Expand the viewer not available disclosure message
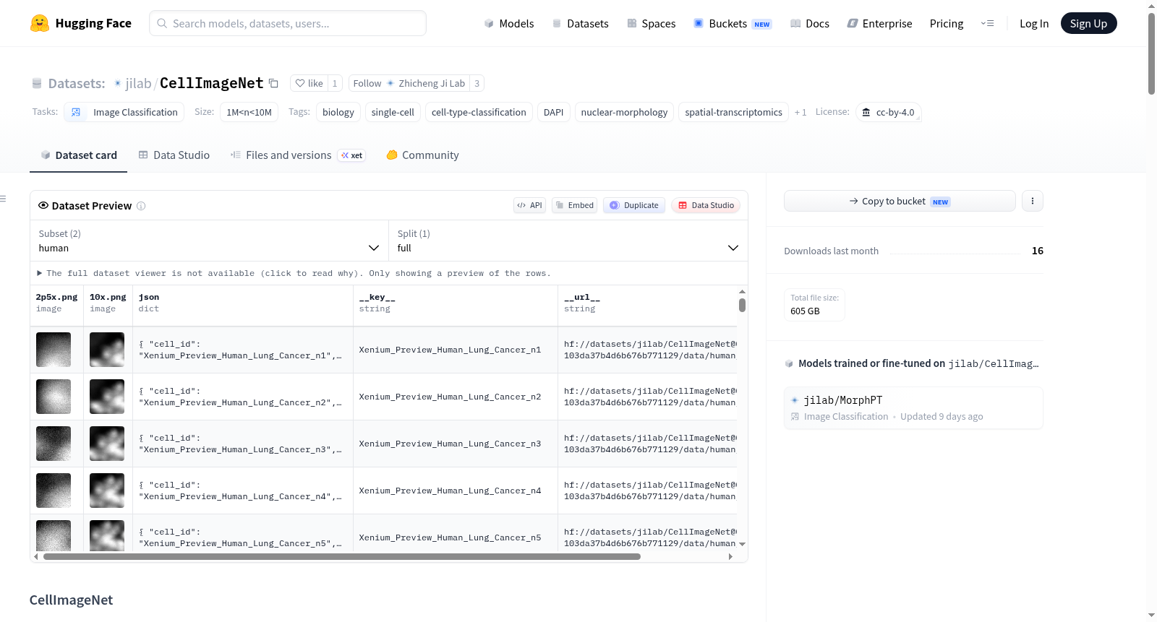 pos(294,273)
